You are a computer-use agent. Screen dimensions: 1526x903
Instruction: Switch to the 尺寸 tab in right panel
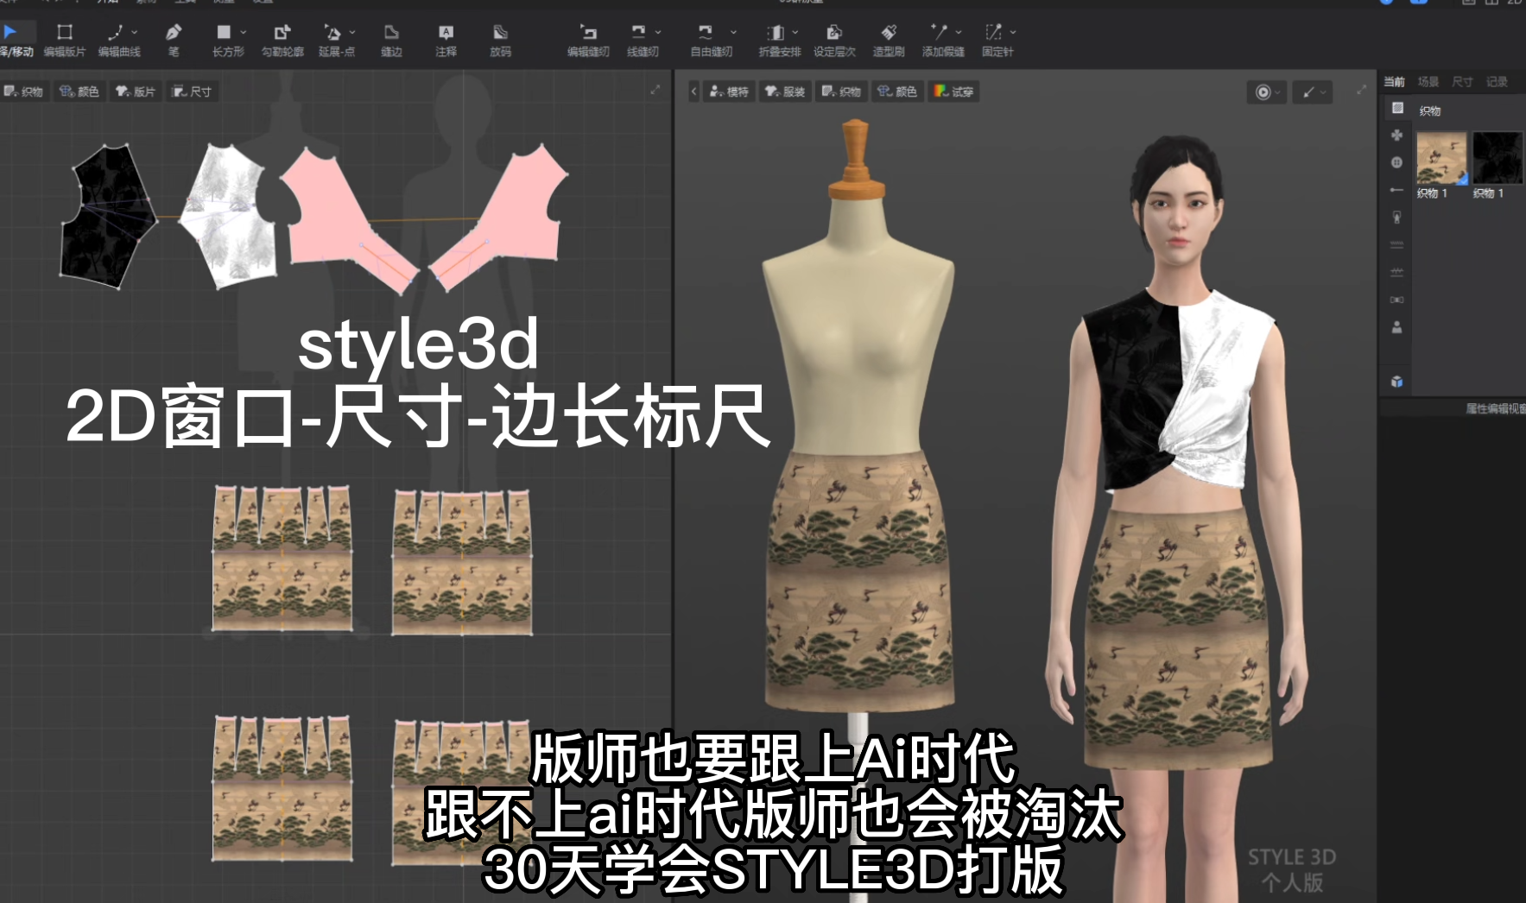[x=1462, y=82]
